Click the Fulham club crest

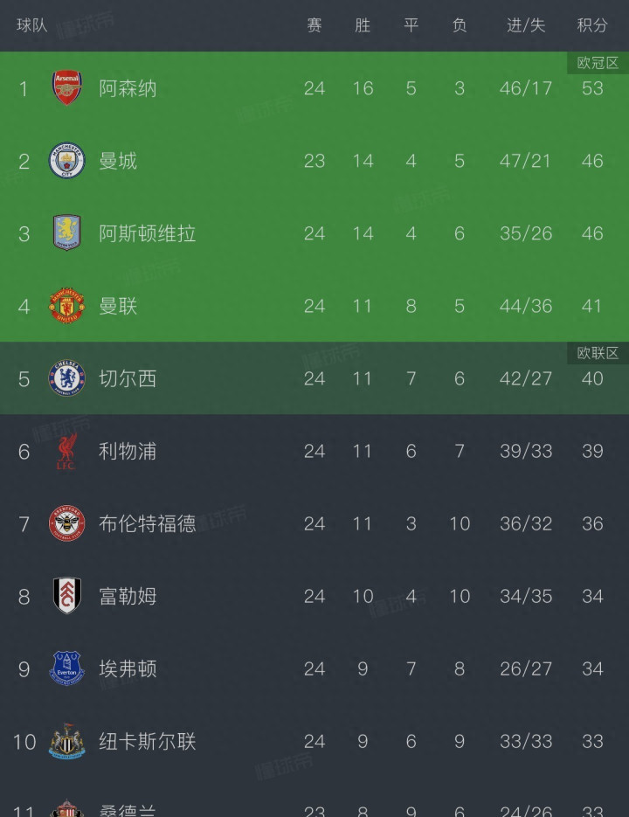click(67, 596)
